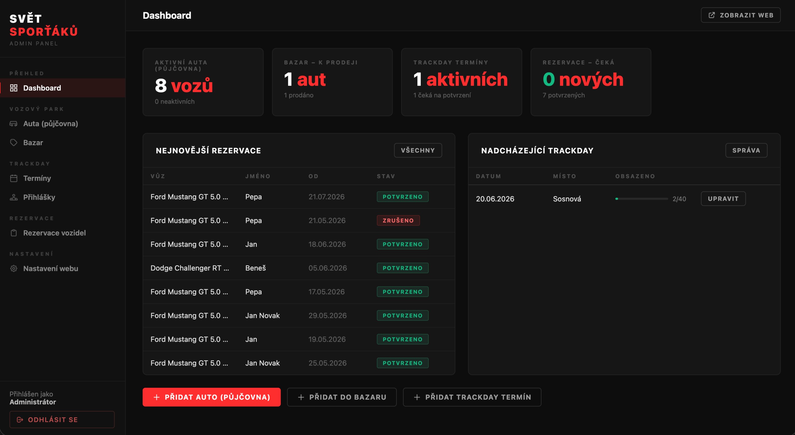Click the Svět Sporťáků logo
This screenshot has height=435, width=795.
43,25
